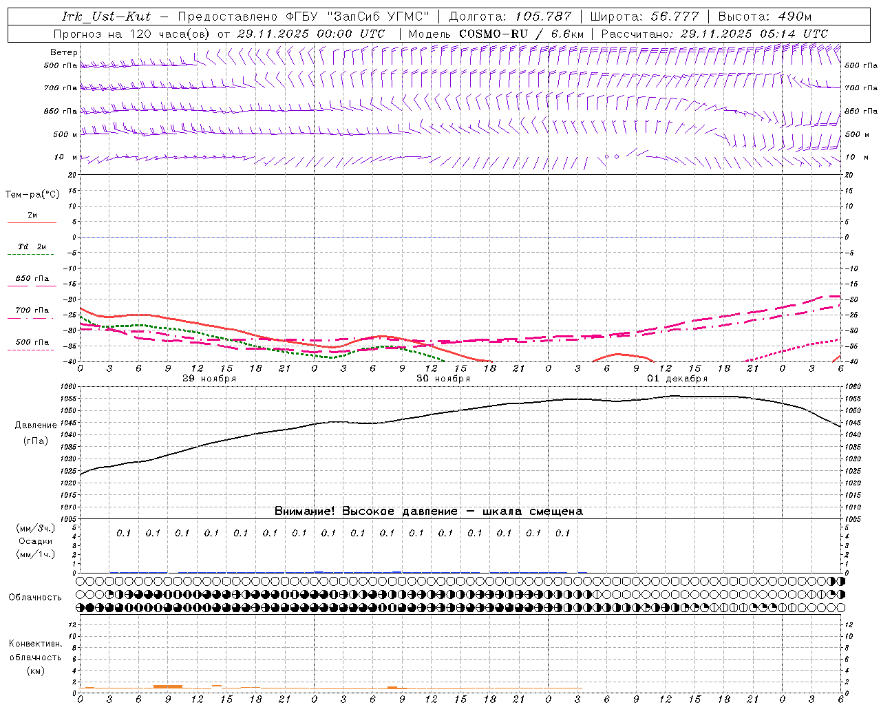Click the last 0.1 precipitation value
Viewport: 881px width, 705px height.
[562, 533]
